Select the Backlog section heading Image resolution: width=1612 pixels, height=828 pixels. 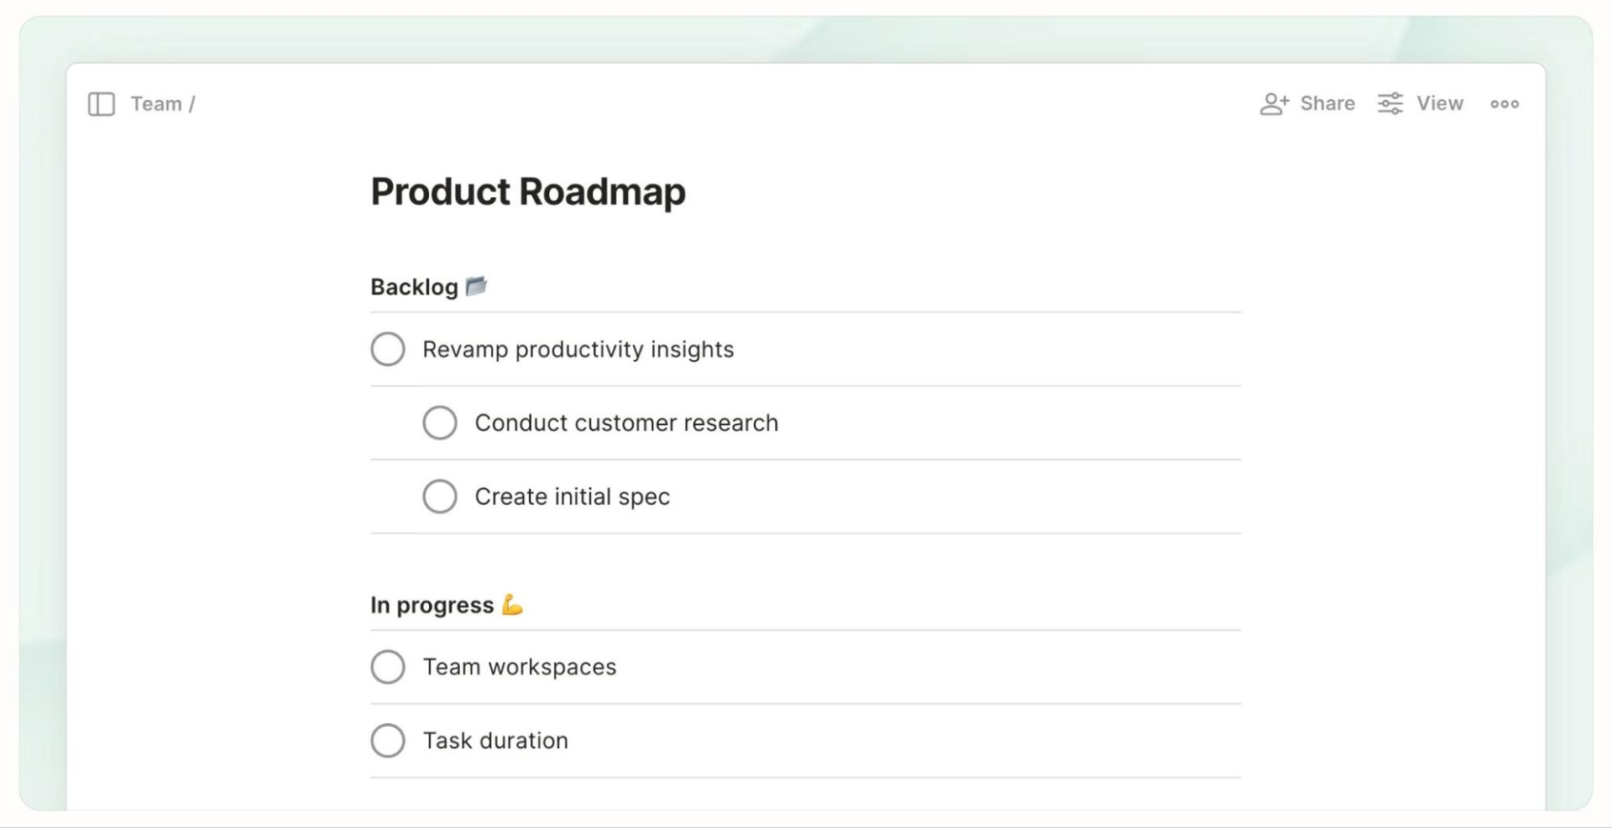coord(414,288)
